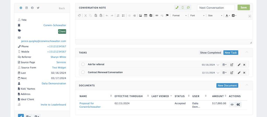
Task: Insert a link in the note
Action: (x=157, y=16)
